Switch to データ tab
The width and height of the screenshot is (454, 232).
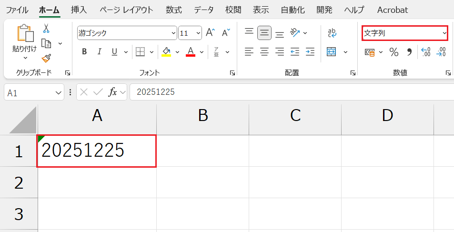pyautogui.click(x=204, y=10)
